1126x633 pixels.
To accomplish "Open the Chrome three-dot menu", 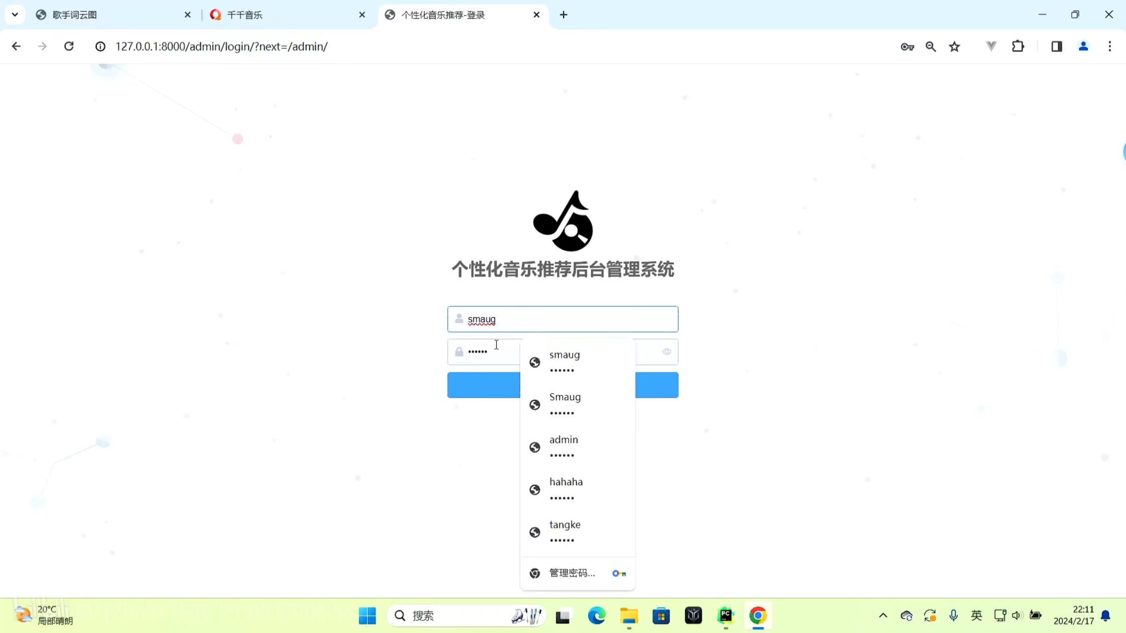I will [x=1110, y=47].
